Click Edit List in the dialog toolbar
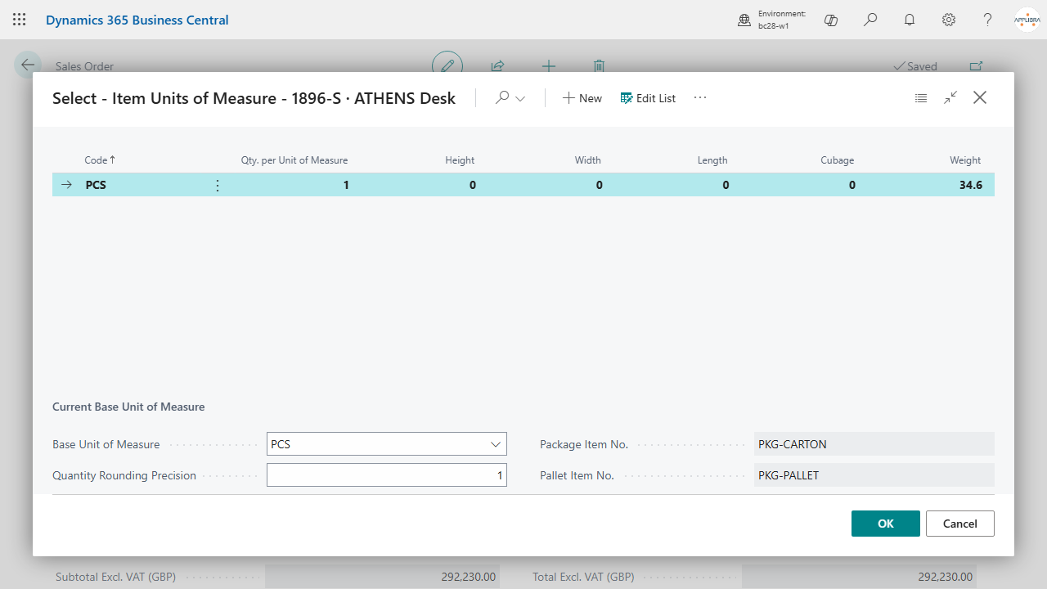Image resolution: width=1047 pixels, height=589 pixels. click(x=648, y=98)
